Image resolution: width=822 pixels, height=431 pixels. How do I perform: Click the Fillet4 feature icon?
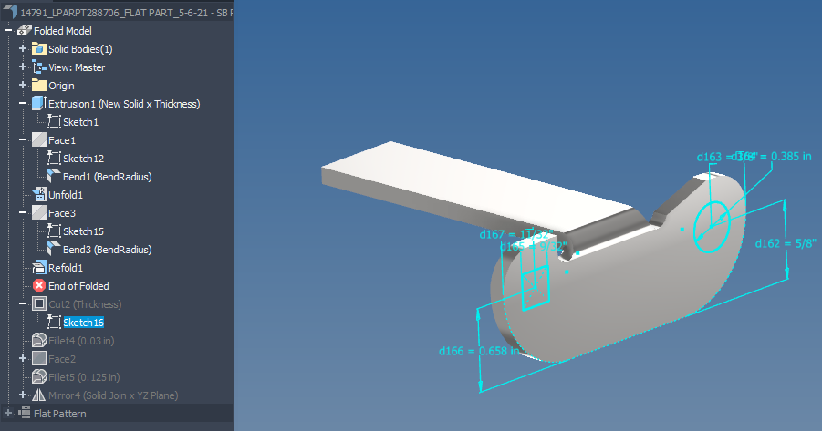coord(39,340)
